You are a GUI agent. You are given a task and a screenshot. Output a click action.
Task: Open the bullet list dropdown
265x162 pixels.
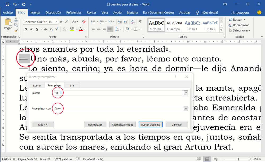click(x=97, y=22)
